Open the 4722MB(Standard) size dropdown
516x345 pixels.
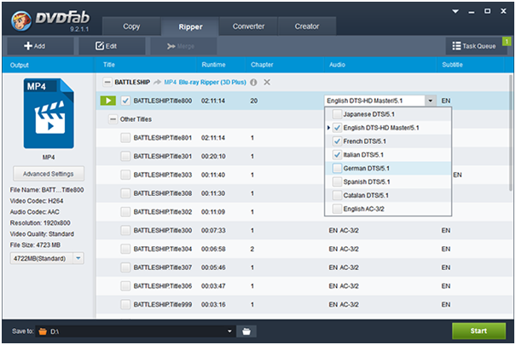pos(78,257)
